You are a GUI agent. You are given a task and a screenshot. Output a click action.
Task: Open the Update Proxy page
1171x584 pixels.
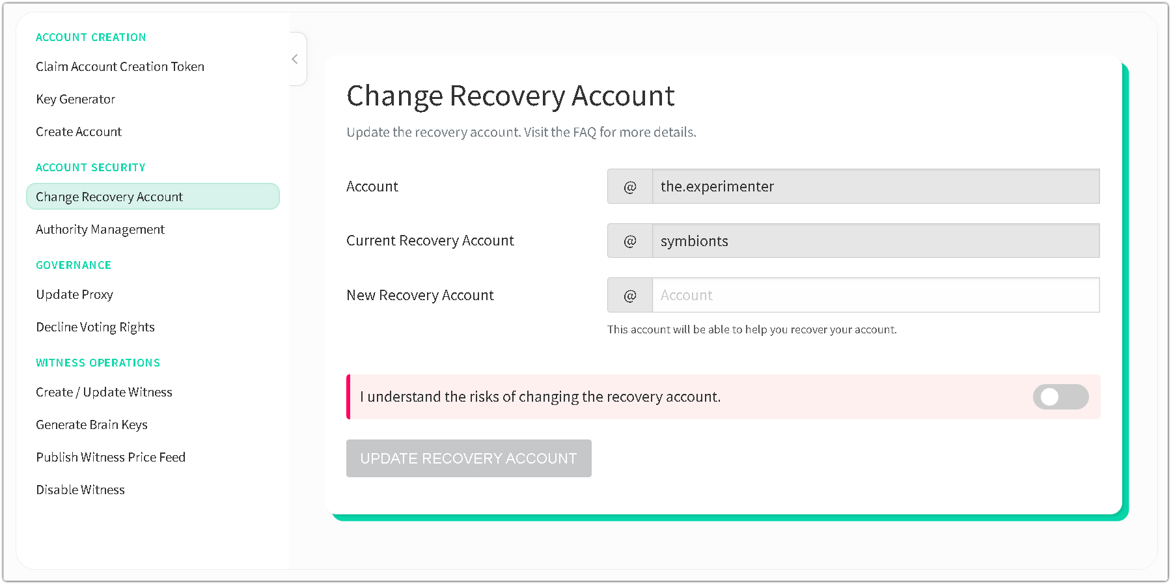pyautogui.click(x=75, y=294)
